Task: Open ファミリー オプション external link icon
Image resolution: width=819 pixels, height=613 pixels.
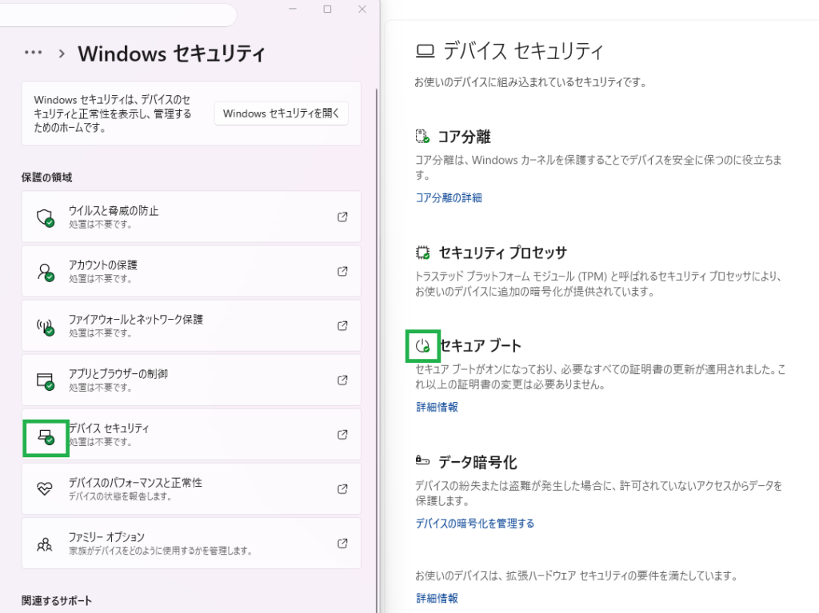Action: 342,543
